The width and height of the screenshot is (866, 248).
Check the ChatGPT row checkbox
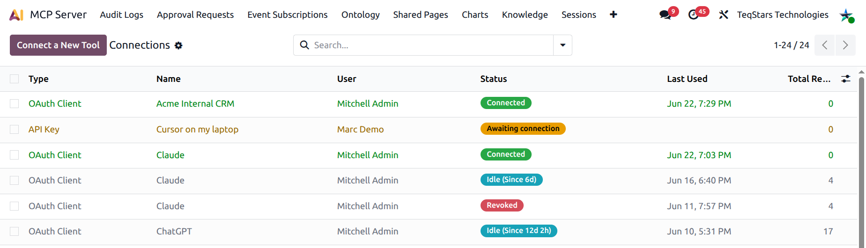15,231
